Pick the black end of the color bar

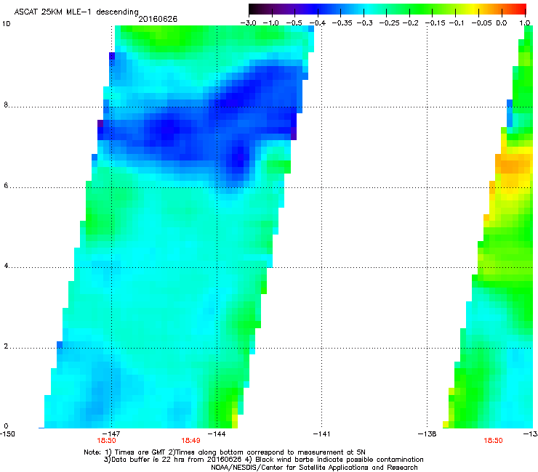coord(254,9)
